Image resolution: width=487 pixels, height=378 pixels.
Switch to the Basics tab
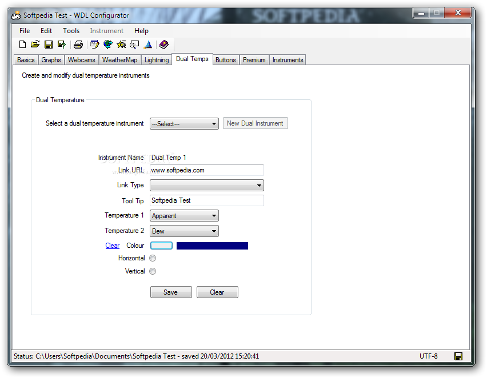click(x=26, y=60)
